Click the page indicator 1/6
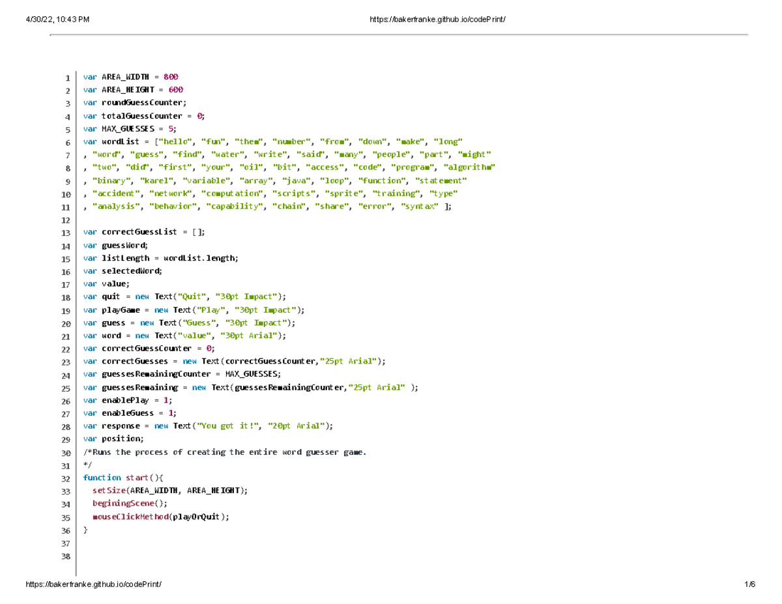The width and height of the screenshot is (782, 604). click(749, 584)
